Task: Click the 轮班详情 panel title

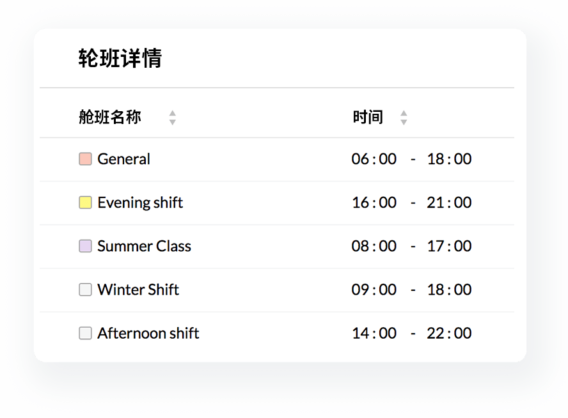Action: pyautogui.click(x=120, y=58)
